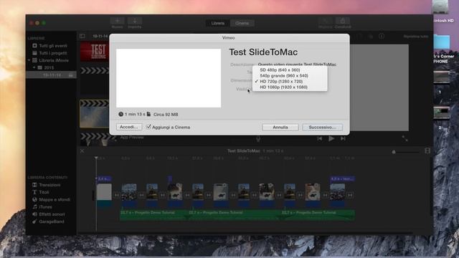
Task: Toggle the sidebar layout icon above browser
Action: pyautogui.click(x=82, y=36)
